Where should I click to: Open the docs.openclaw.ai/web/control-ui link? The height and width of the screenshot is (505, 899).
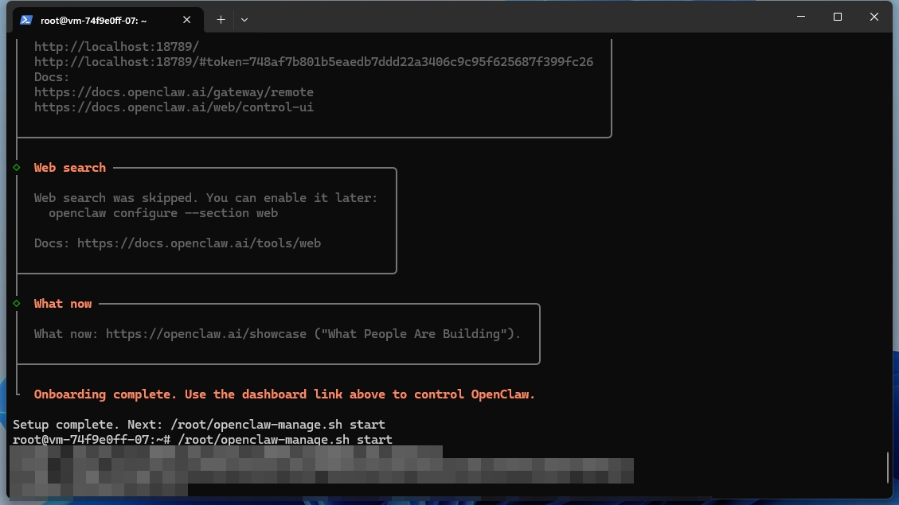pos(174,107)
